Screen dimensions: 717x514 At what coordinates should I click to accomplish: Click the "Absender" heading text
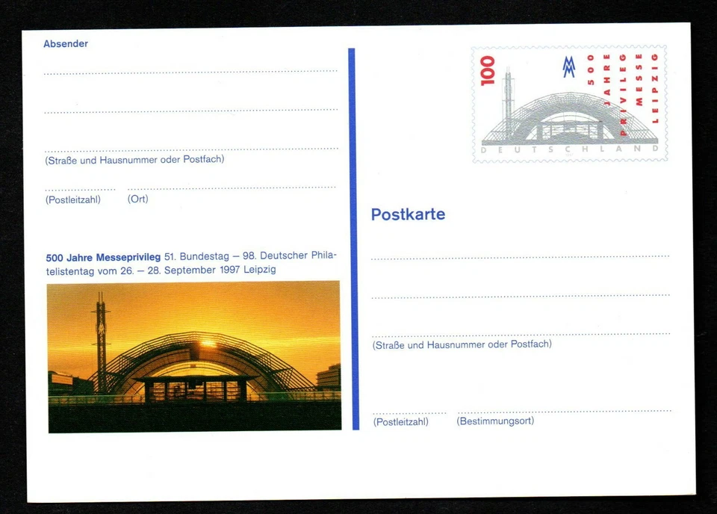tap(66, 44)
